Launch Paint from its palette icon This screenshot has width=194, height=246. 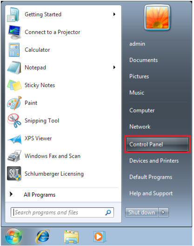pos(14,103)
